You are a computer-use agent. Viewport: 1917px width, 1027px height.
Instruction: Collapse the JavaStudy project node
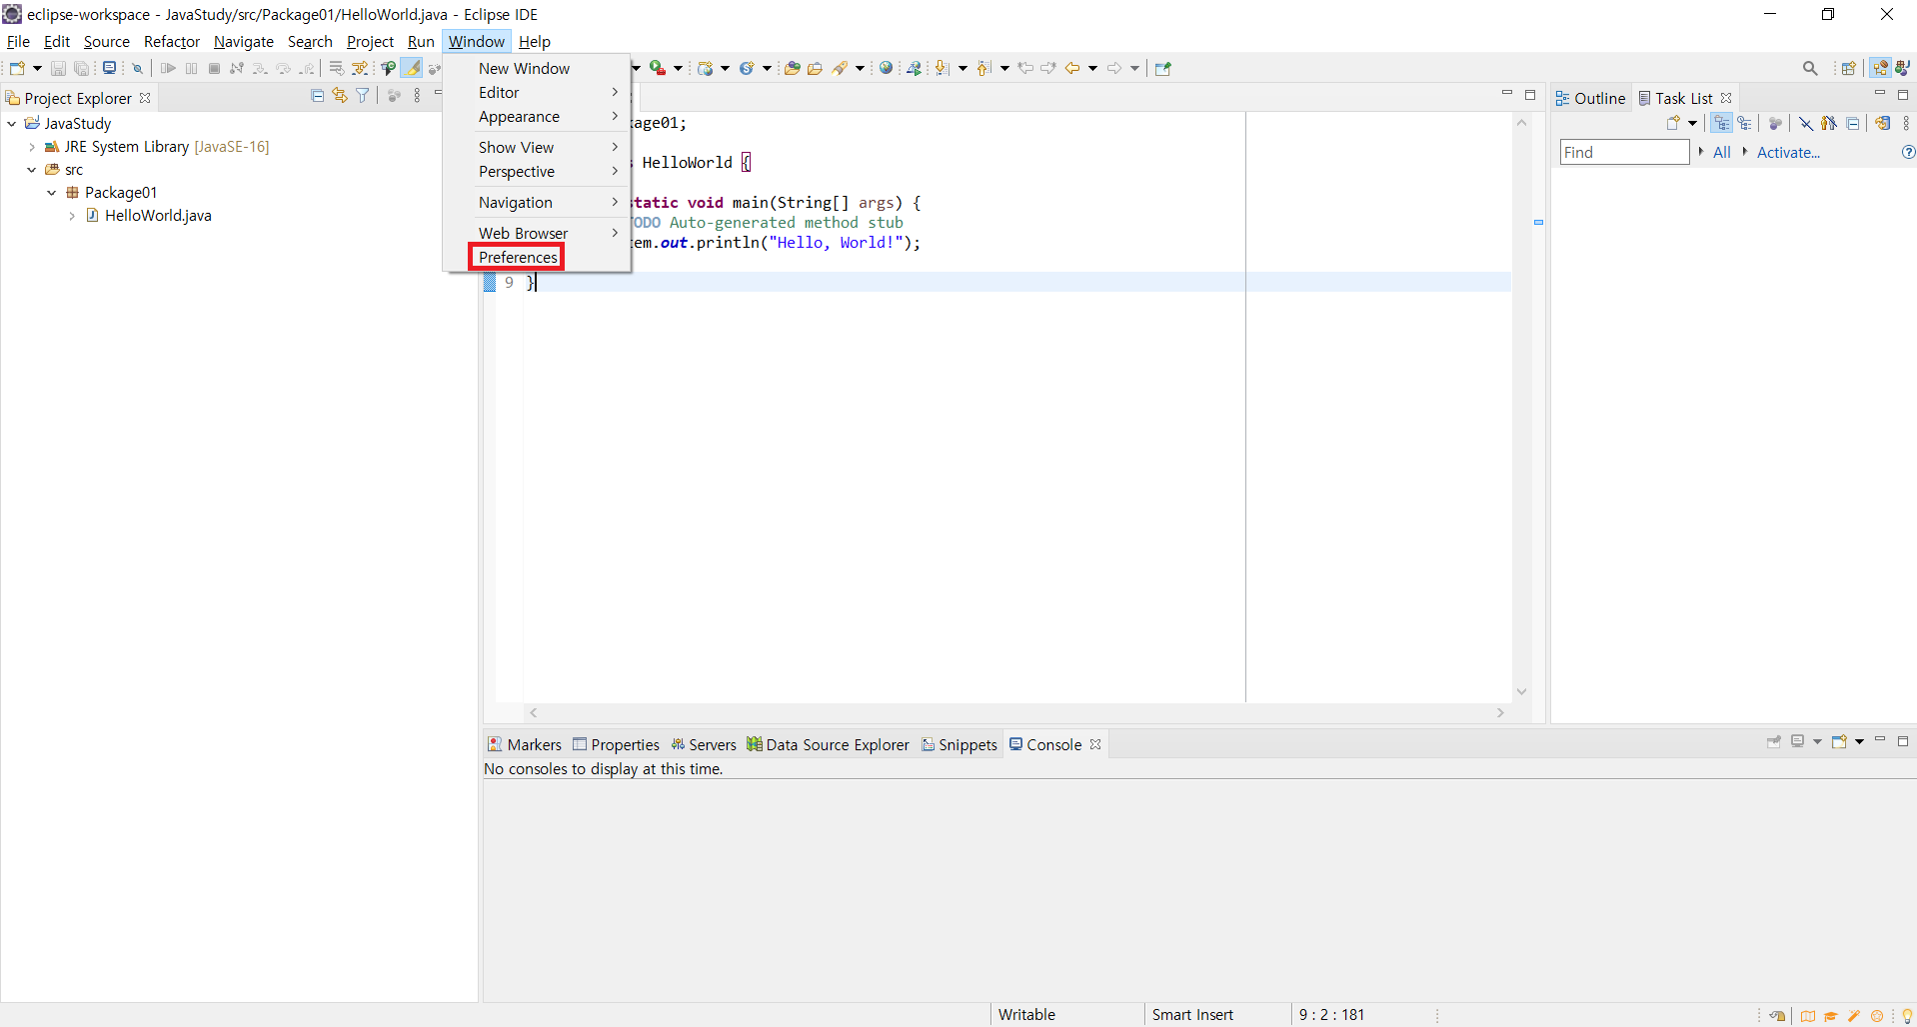click(x=12, y=124)
